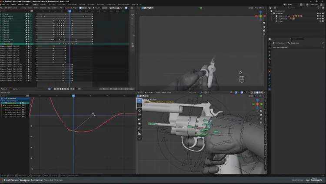This screenshot has height=184, width=326.
Task: Click graph editor current frame marker
Action: [x=73, y=96]
